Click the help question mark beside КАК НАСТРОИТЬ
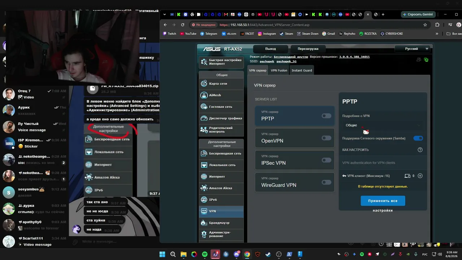The image size is (462, 260). [x=420, y=150]
